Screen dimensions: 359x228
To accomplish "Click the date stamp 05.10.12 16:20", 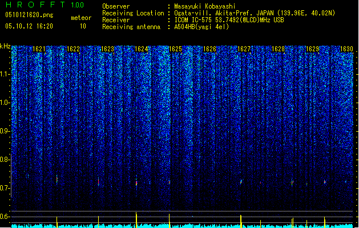I will point(29,26).
